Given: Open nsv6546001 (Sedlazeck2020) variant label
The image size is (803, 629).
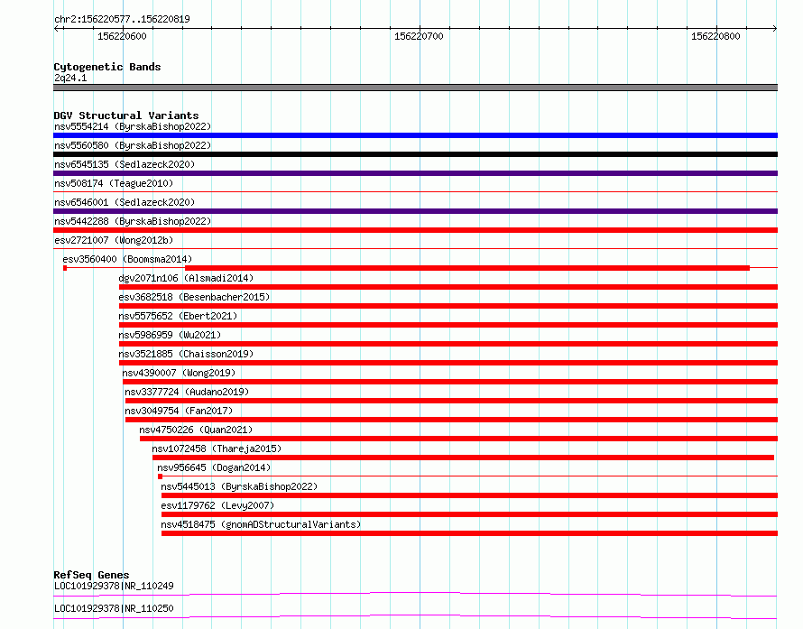Looking at the screenshot, I should (x=125, y=202).
